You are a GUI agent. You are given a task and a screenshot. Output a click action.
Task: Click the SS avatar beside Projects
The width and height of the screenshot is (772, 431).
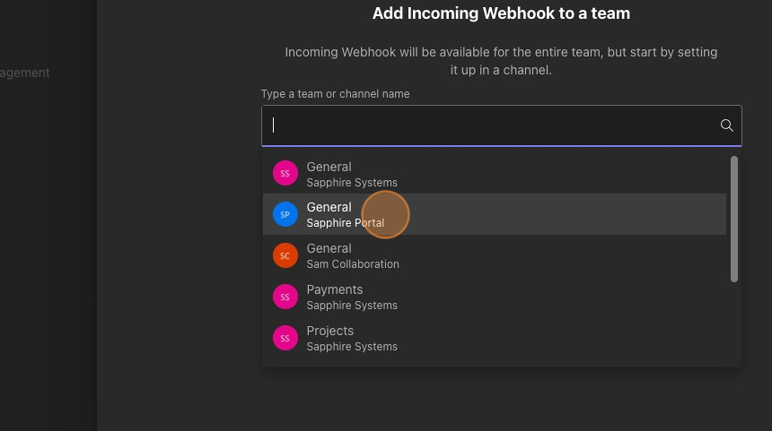click(285, 339)
